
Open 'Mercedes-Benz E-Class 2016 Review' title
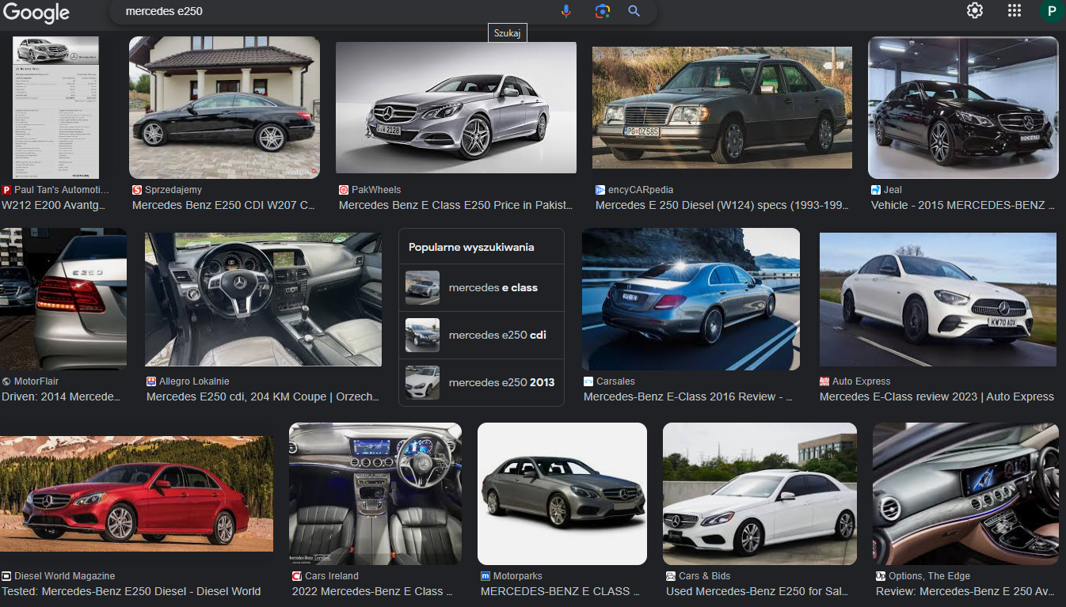689,396
